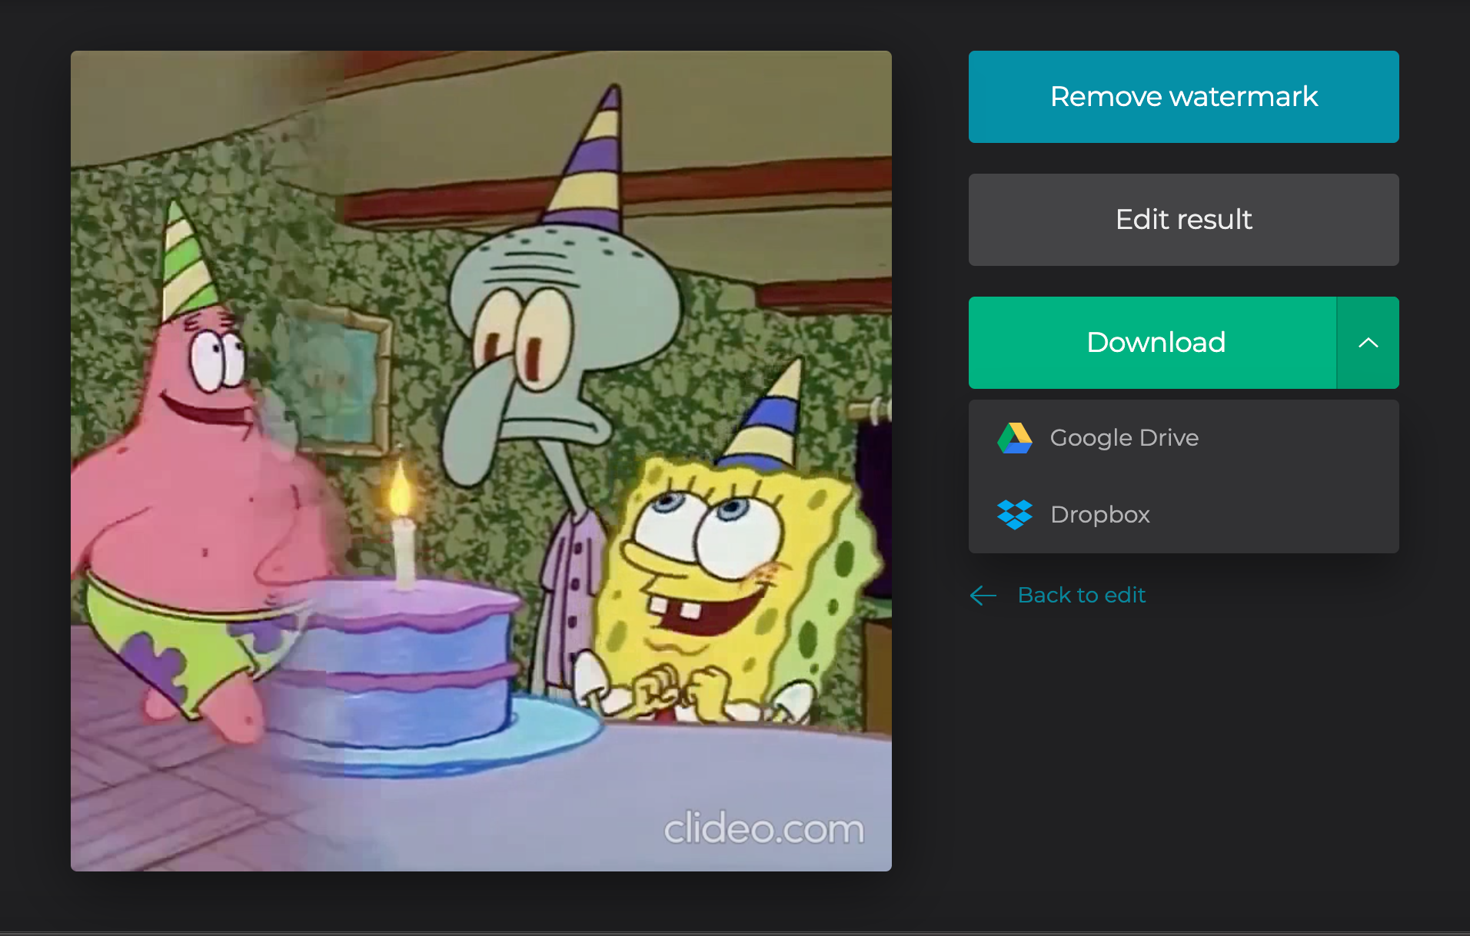The height and width of the screenshot is (936, 1470).
Task: Open the Edit result option
Action: 1183,220
